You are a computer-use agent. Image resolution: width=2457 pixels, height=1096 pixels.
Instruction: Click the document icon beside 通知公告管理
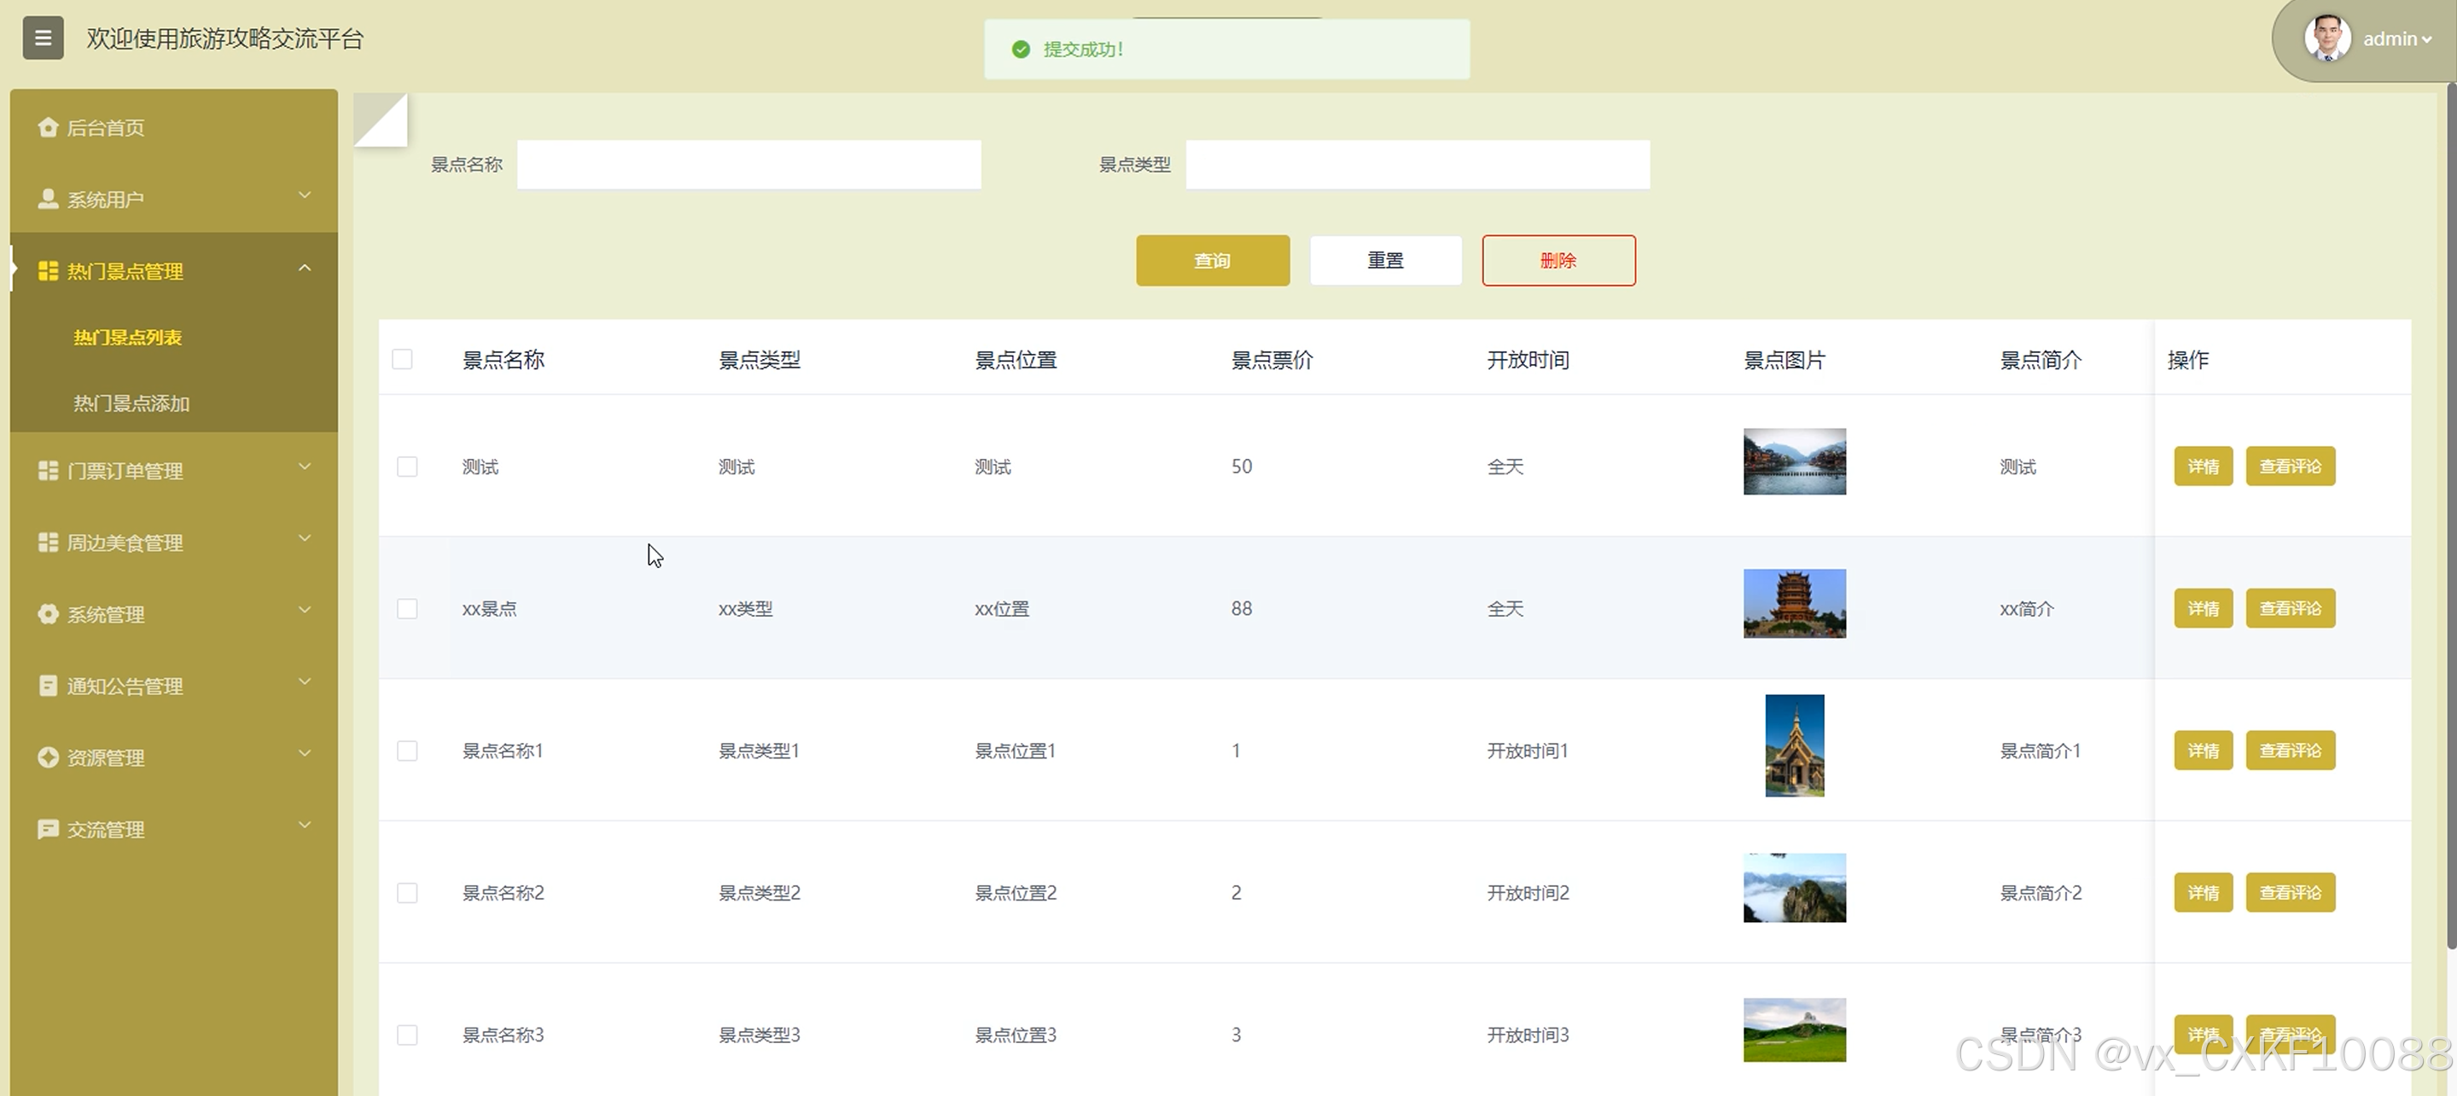tap(48, 685)
